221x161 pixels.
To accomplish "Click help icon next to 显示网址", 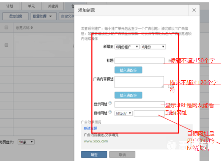I will (110, 103).
